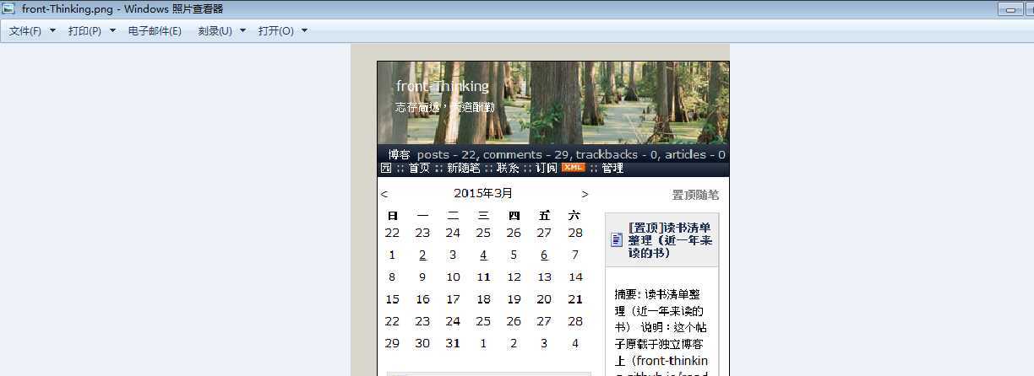Open the 刻录(U) menu
Screen dimensions: 1034x376
pos(215,31)
